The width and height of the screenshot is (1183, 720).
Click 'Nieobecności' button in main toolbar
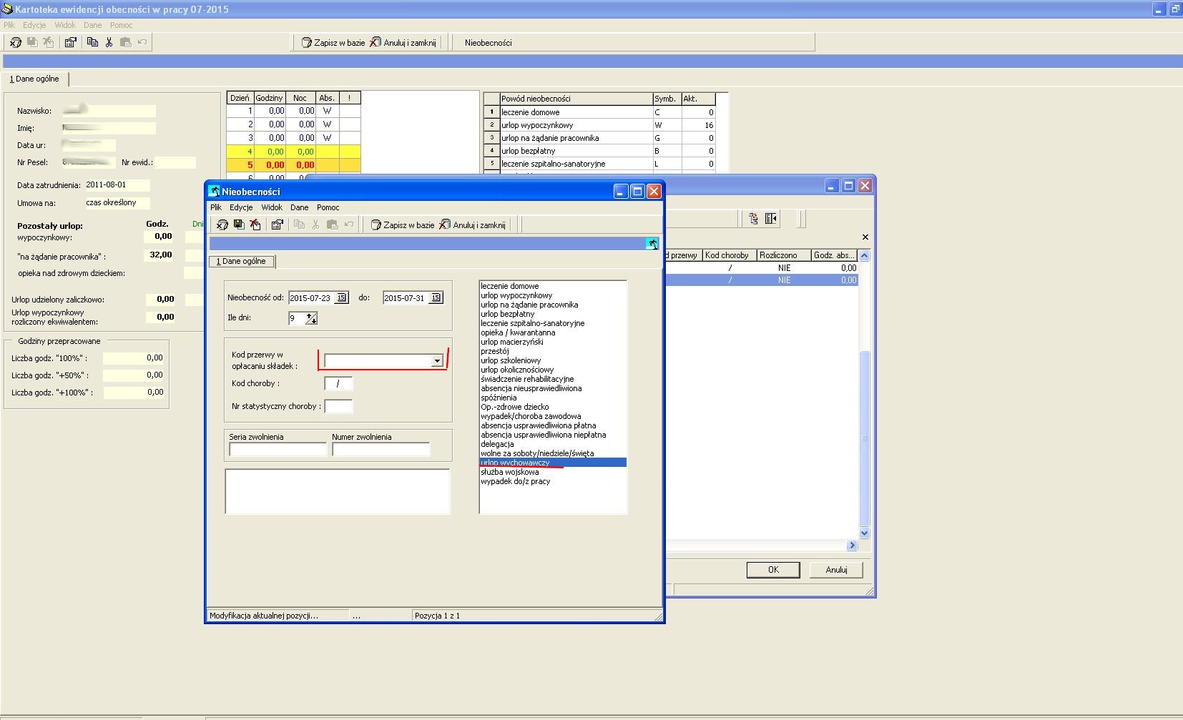click(489, 42)
